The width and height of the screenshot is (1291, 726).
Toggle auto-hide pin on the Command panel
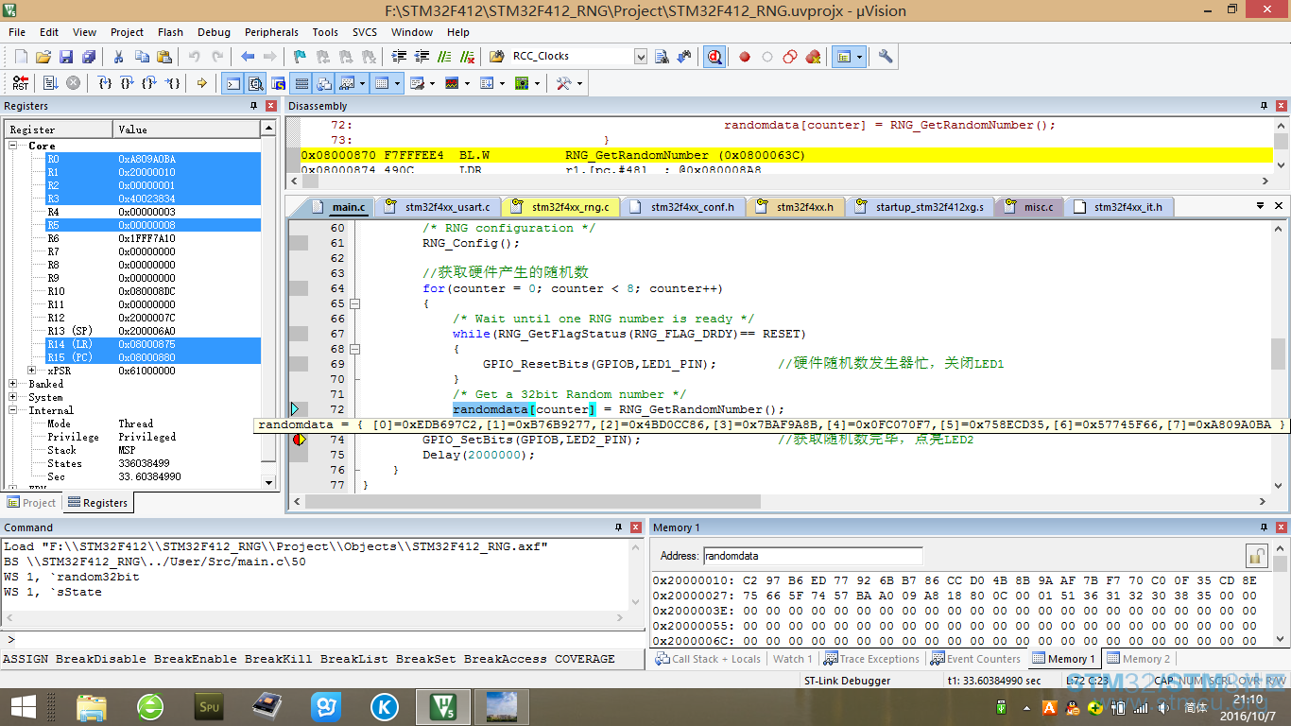(619, 527)
